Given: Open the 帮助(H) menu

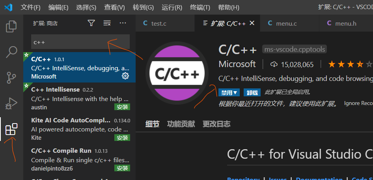Looking at the screenshot, I should 229,7.
